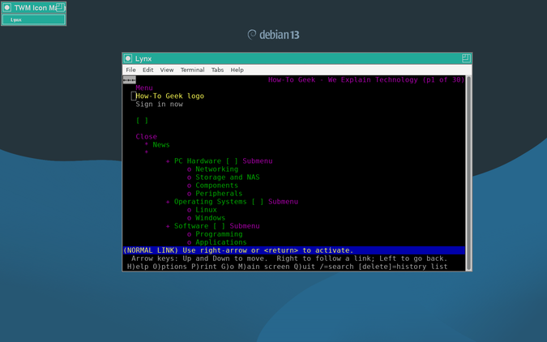Open the Programming link
Image resolution: width=547 pixels, height=342 pixels.
pos(219,234)
